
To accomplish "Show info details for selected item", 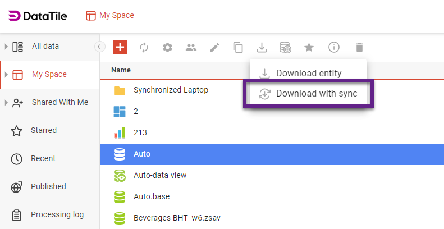I will [334, 48].
